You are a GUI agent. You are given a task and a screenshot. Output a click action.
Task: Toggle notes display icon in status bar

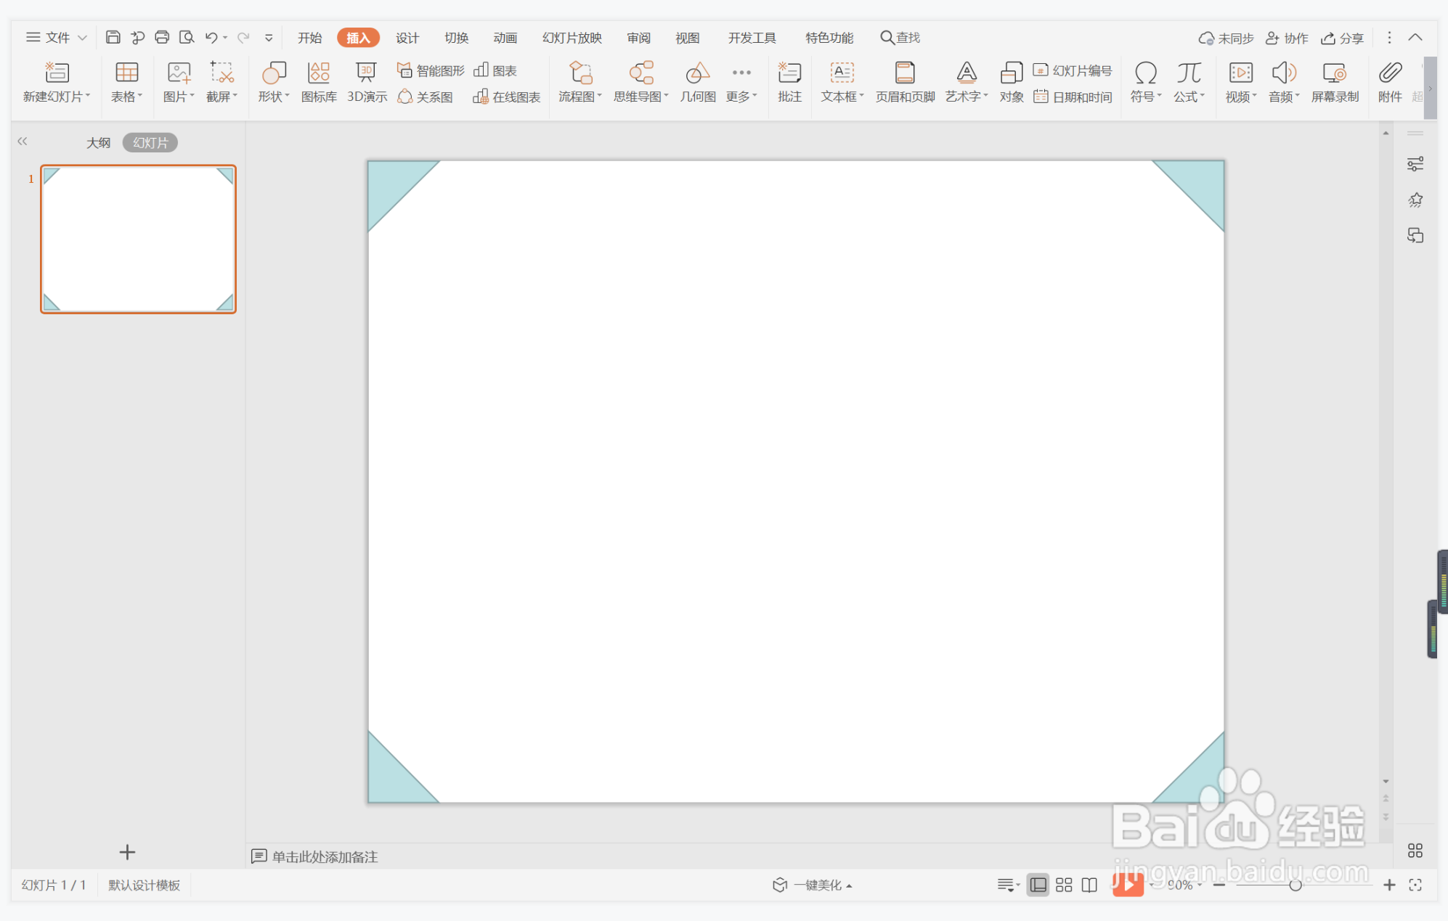point(1008,885)
